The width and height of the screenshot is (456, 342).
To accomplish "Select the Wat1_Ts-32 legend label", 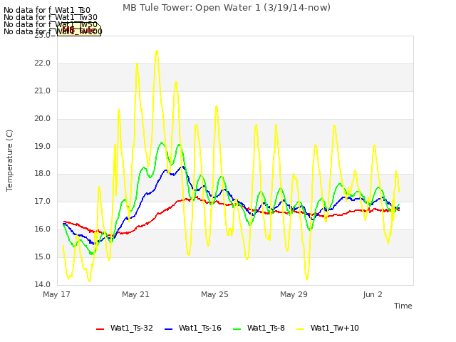I will tap(131, 328).
